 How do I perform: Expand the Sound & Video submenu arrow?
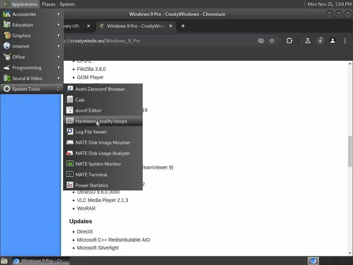click(x=59, y=78)
